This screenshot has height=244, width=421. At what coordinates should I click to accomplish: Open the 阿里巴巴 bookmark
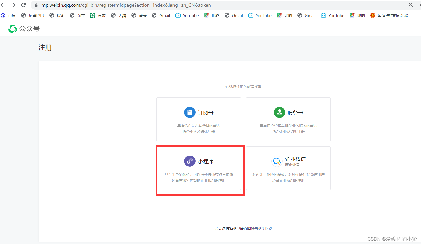point(33,15)
